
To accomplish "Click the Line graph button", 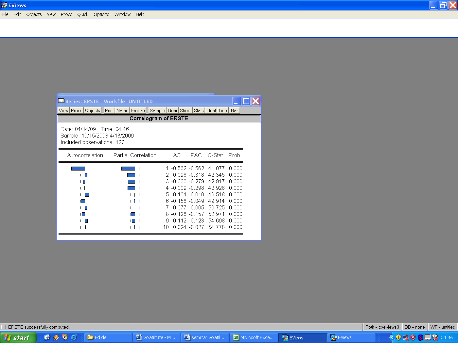I will (223, 110).
